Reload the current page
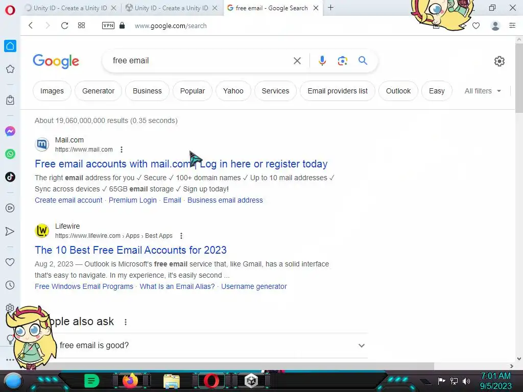523x392 pixels. [65, 26]
